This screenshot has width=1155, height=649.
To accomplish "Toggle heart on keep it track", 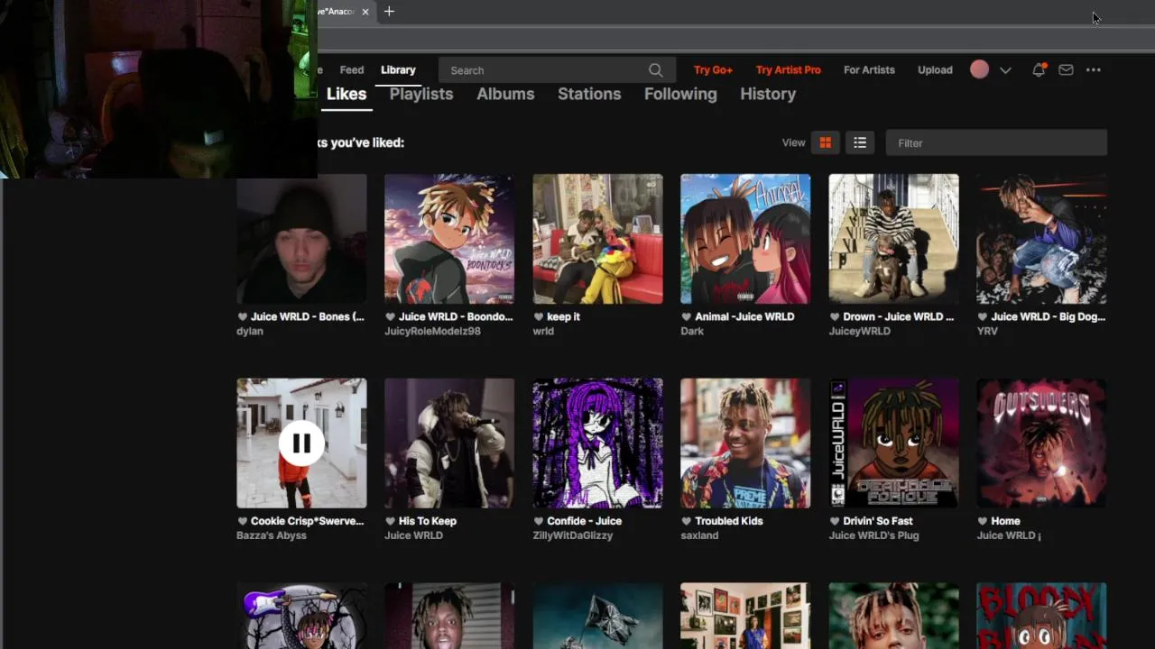I will point(538,316).
